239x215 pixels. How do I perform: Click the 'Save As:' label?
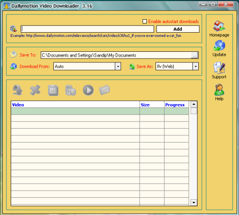click(x=144, y=66)
